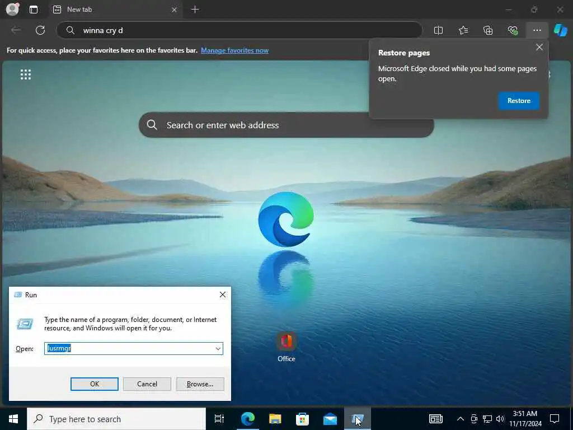Close the Run dialog window
The height and width of the screenshot is (430, 573).
tap(222, 295)
